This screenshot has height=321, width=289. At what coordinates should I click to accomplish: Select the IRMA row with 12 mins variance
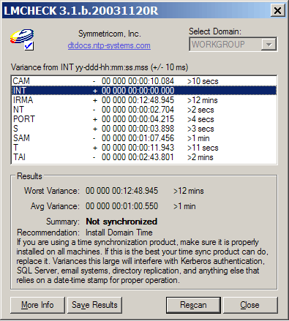click(144, 100)
